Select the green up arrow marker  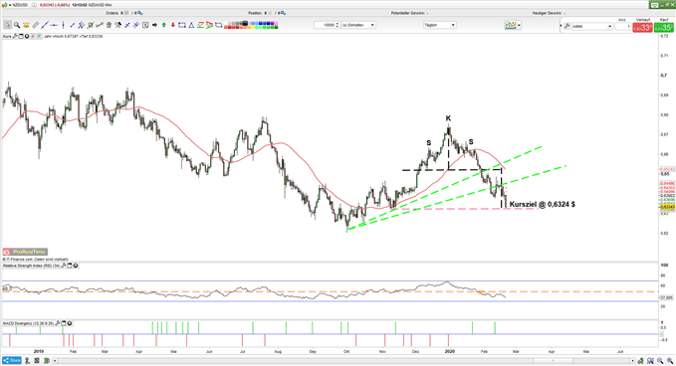[x=164, y=25]
